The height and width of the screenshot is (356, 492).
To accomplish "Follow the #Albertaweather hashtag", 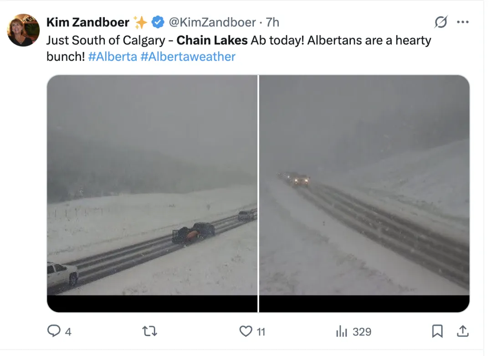I will point(188,57).
